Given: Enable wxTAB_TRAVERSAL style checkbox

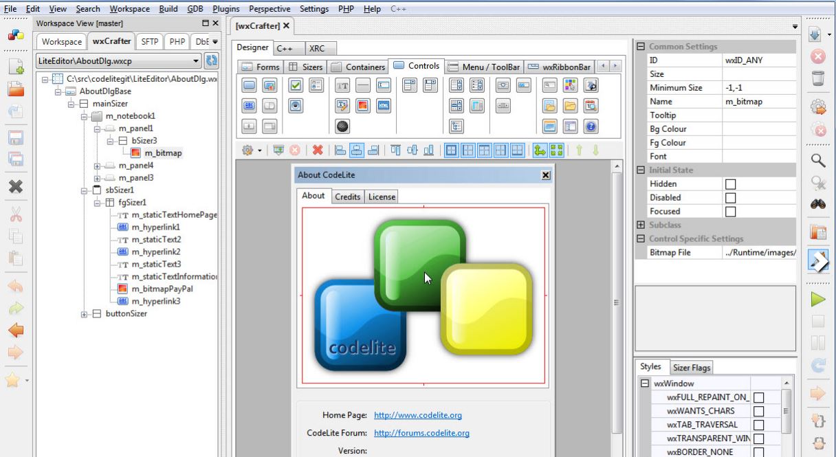Looking at the screenshot, I should pos(758,425).
